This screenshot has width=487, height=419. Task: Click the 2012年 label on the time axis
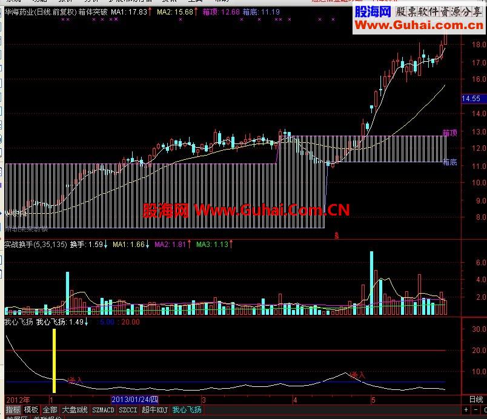click(x=18, y=400)
